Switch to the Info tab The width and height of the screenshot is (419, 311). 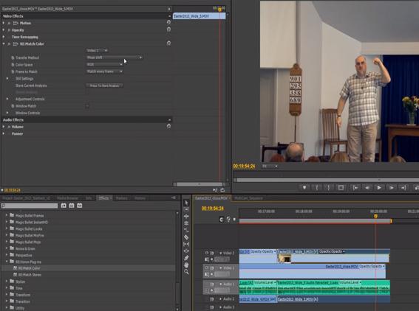89,198
